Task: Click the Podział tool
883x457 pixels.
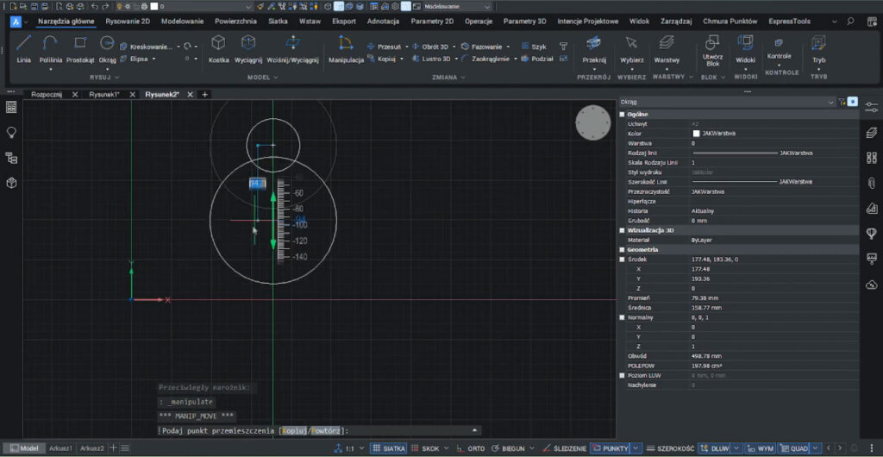Action: pyautogui.click(x=536, y=59)
